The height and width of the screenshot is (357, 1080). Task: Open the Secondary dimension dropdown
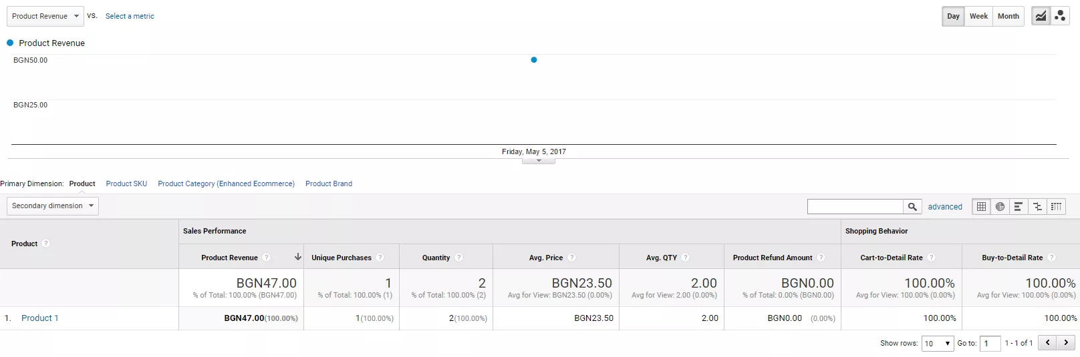tap(53, 206)
